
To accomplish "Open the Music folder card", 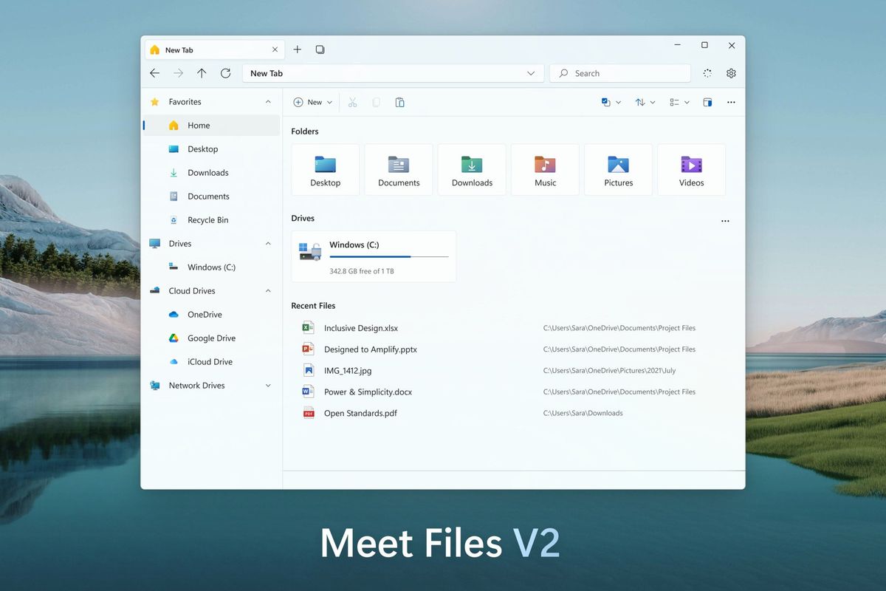I will [x=545, y=169].
